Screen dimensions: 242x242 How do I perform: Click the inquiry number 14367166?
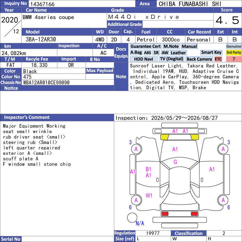tap(42, 4)
